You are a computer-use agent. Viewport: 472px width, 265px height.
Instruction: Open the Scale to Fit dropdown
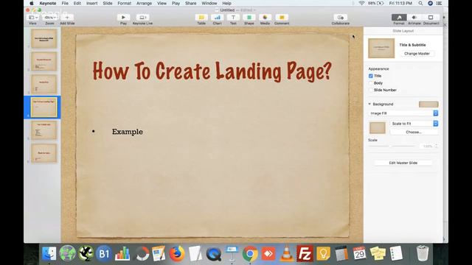point(414,124)
